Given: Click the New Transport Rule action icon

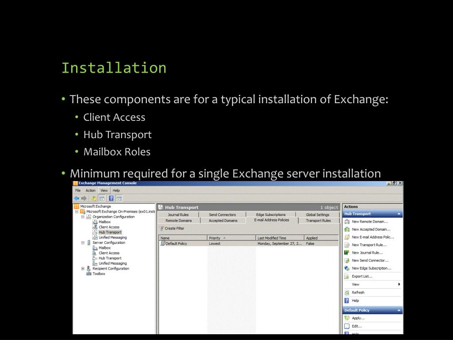Looking at the screenshot, I should pos(347,245).
